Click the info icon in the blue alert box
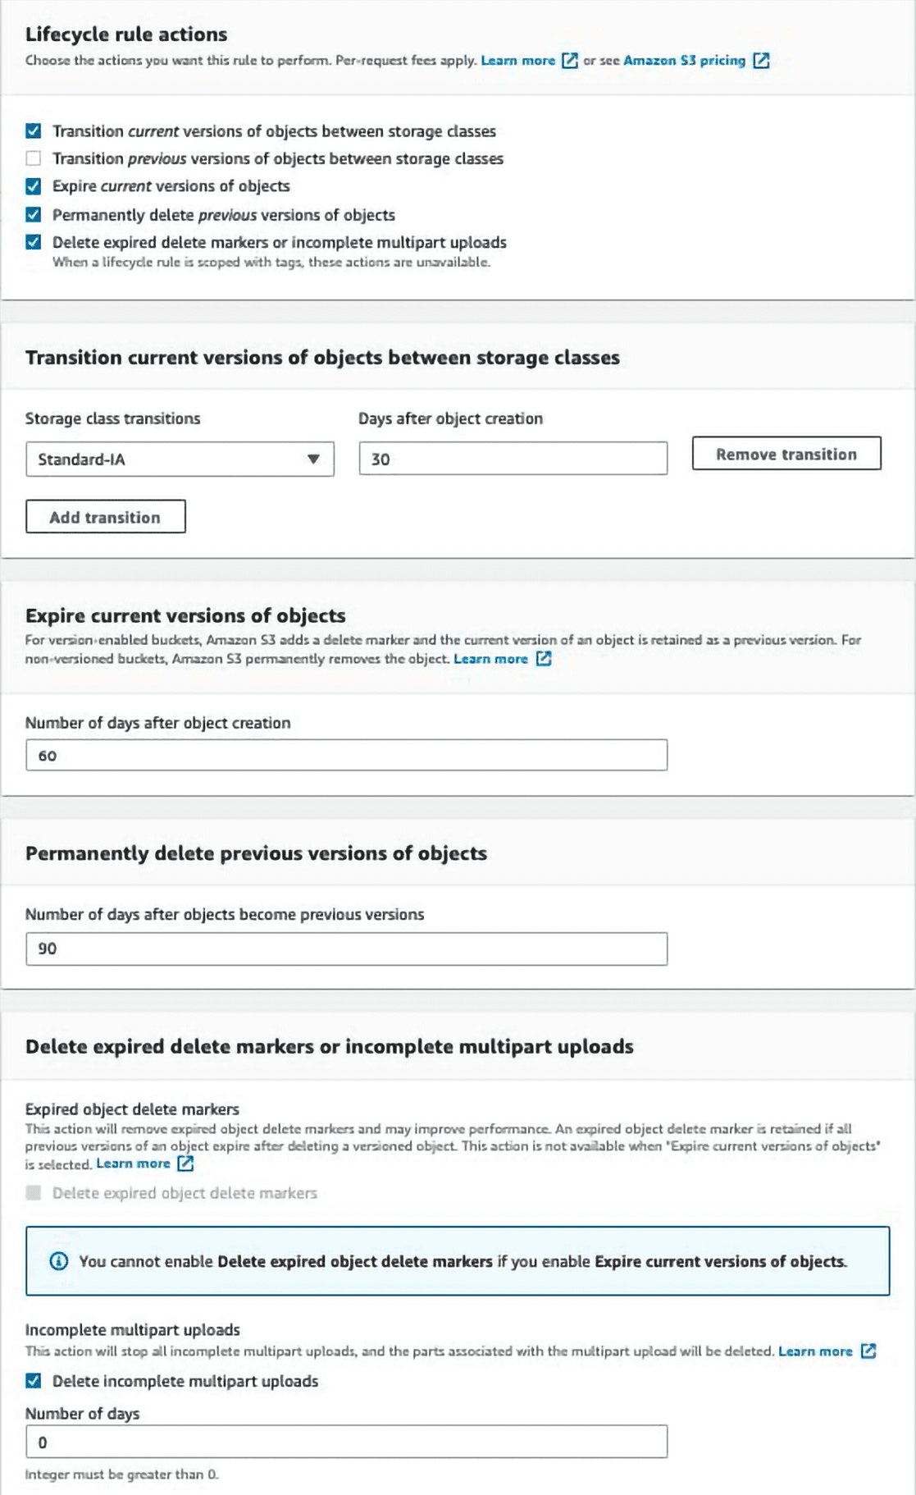This screenshot has height=1495, width=916. pyautogui.click(x=59, y=1261)
